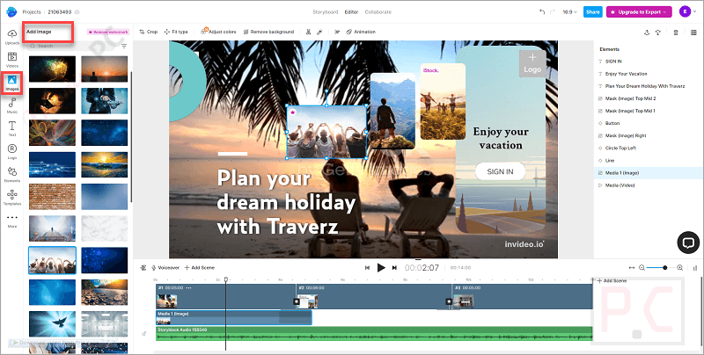704x355 pixels.
Task: Play the video preview
Action: 381,268
